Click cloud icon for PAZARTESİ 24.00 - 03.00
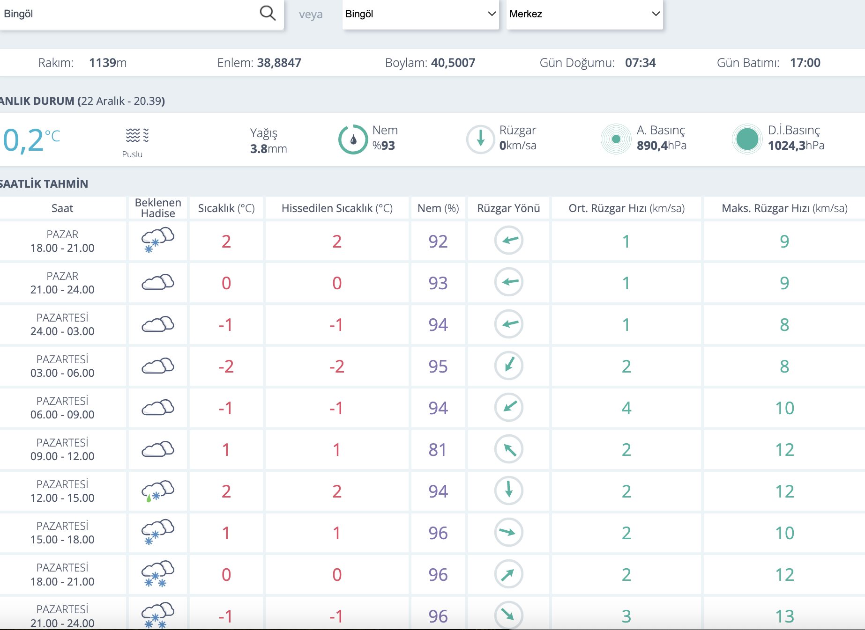The image size is (865, 630). (157, 324)
